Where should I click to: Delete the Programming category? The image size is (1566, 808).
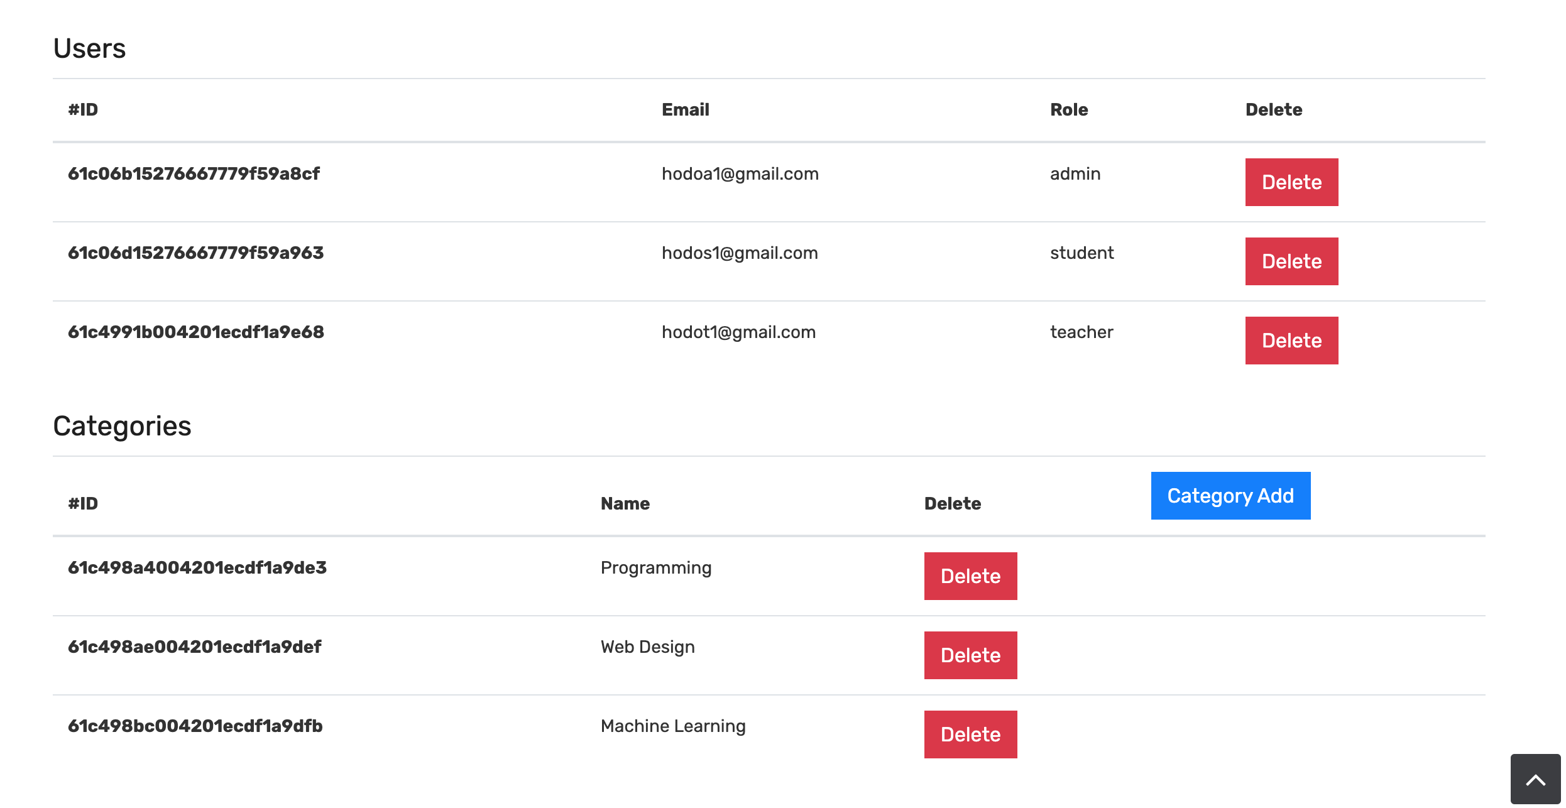(x=970, y=576)
